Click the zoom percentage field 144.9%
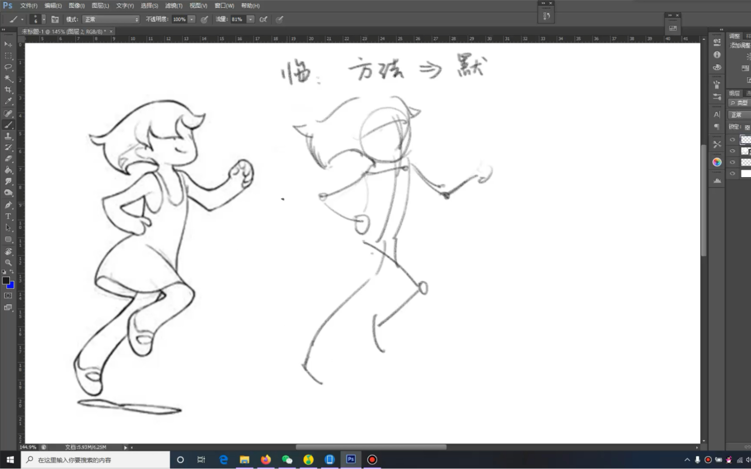Screen dimensions: 751x469 point(28,447)
